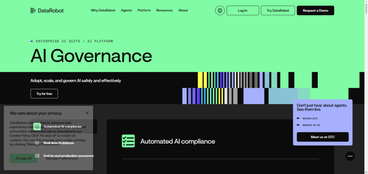The height and width of the screenshot is (174, 368).
Task: Click the 'Adopt, scale, and govern AI safely' tagline
Action: (x=75, y=81)
